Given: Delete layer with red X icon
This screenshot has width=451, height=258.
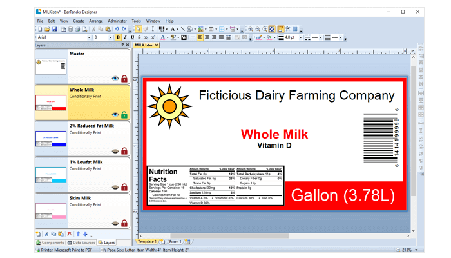Looking at the screenshot, I should (x=70, y=233).
